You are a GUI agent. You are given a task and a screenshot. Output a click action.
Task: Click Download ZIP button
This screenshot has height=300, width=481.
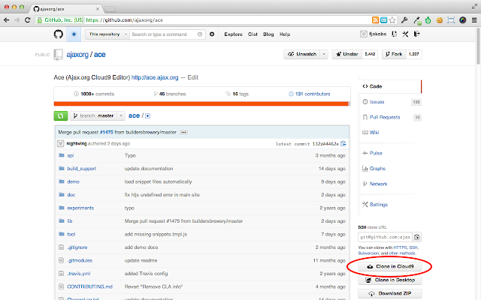pyautogui.click(x=390, y=293)
